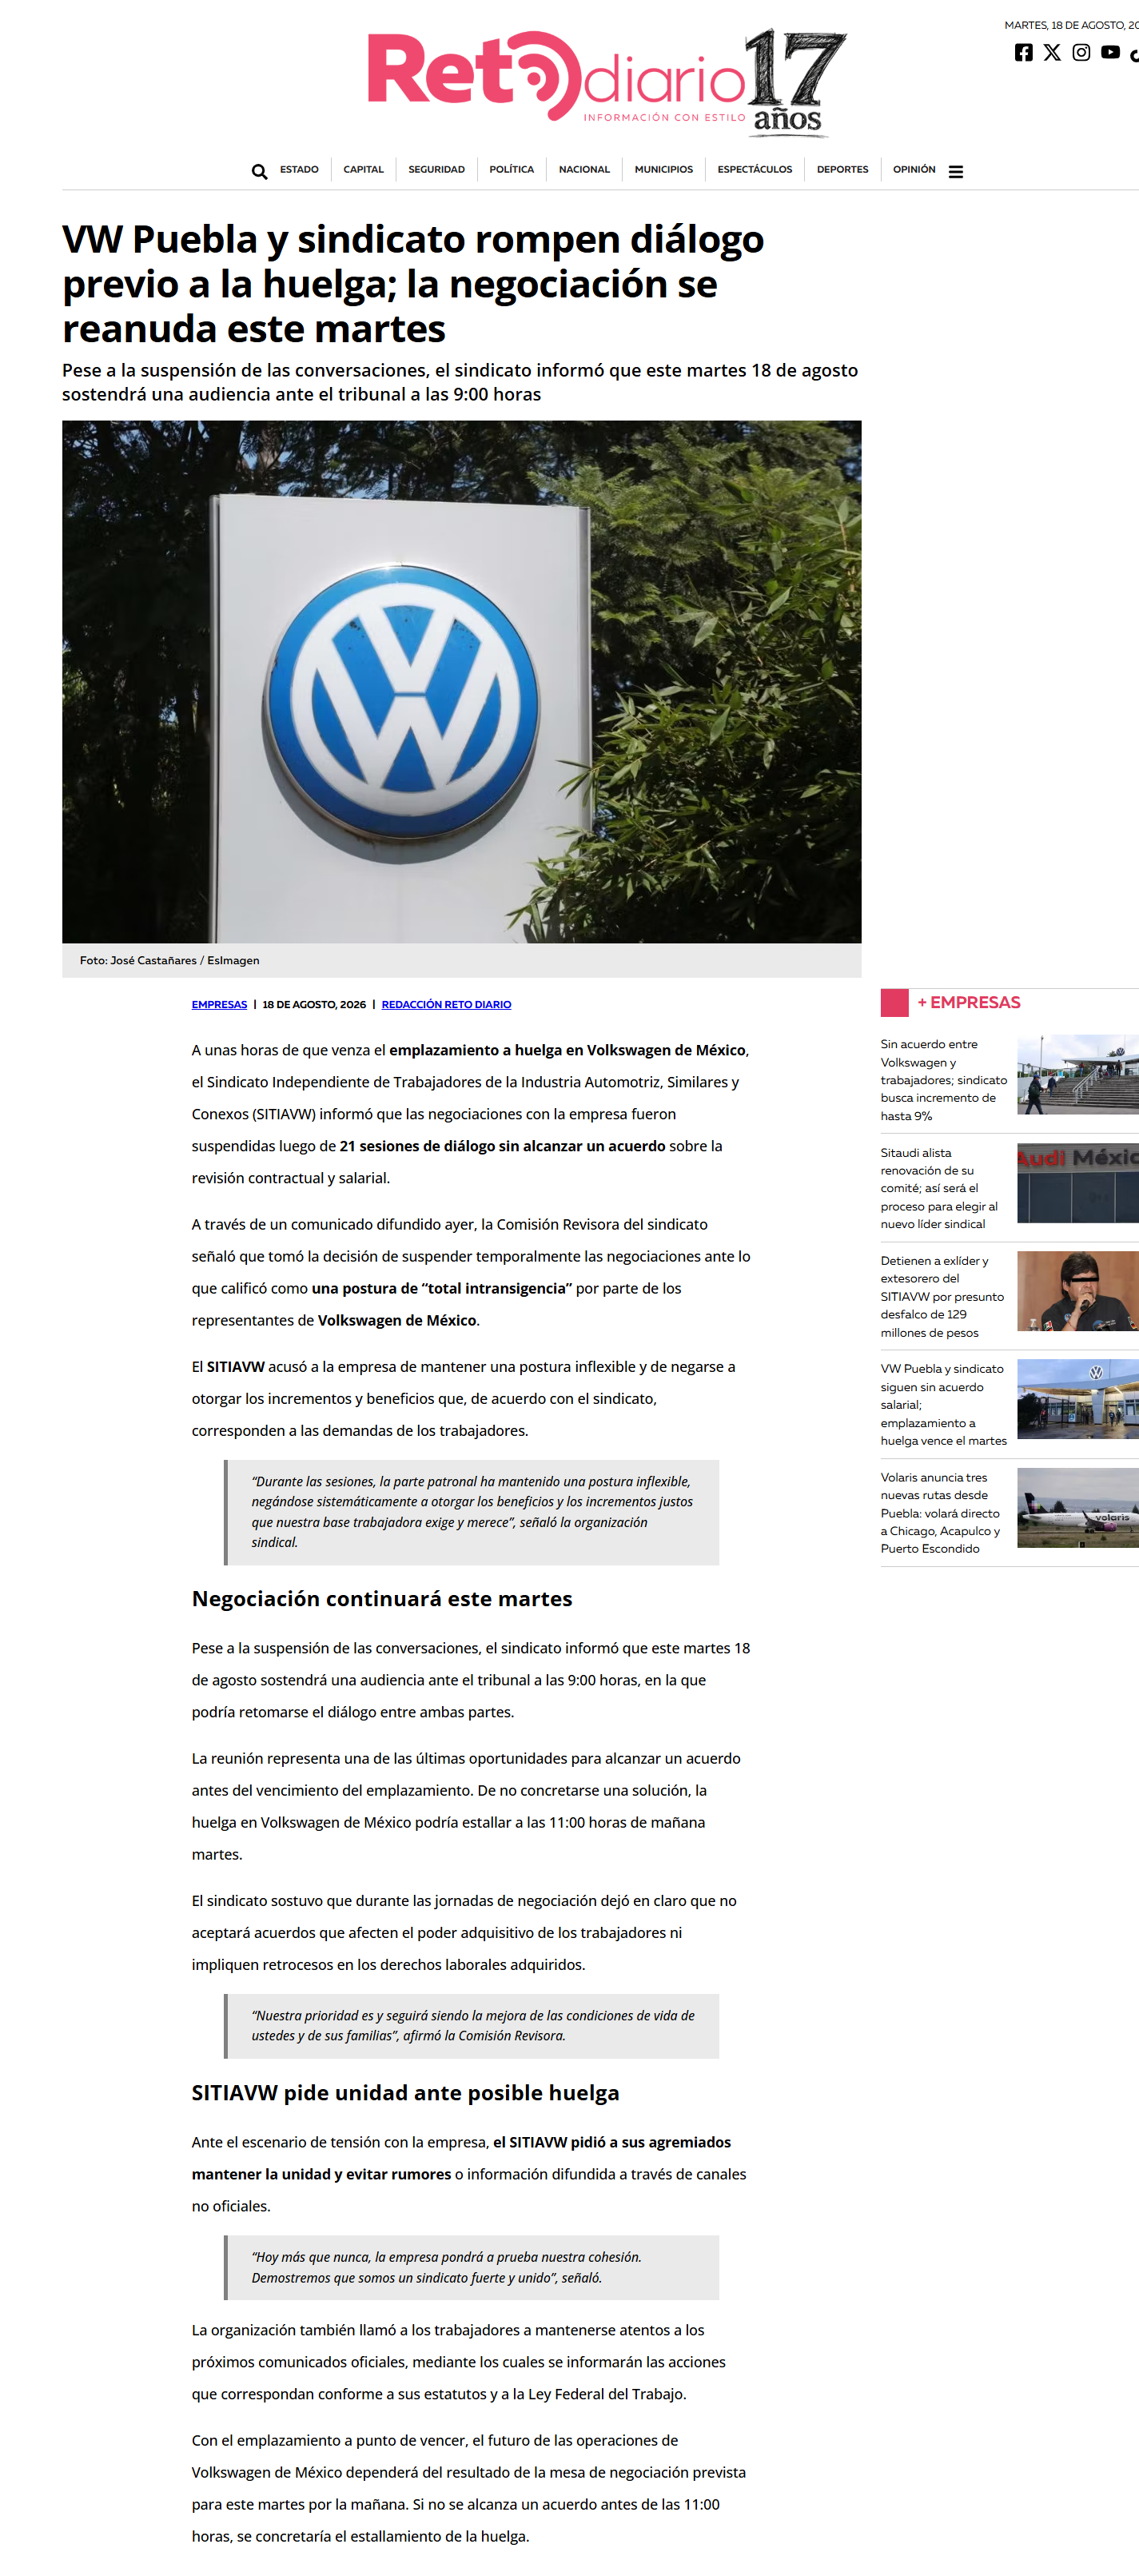Click the quote starting 'Nuestra prioridad es'
Image resolution: width=1139 pixels, height=2576 pixels.
click(471, 2026)
